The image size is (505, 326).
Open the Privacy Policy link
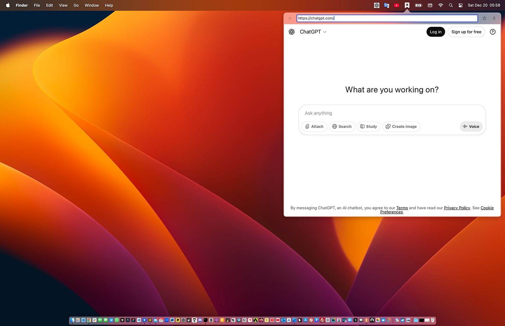(457, 208)
